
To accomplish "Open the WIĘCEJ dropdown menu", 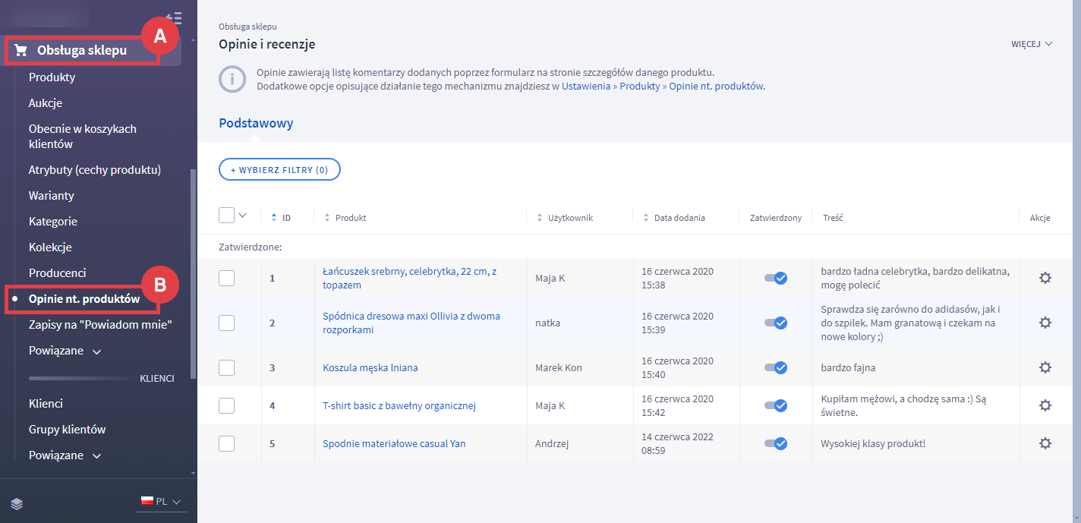I will coord(1032,44).
